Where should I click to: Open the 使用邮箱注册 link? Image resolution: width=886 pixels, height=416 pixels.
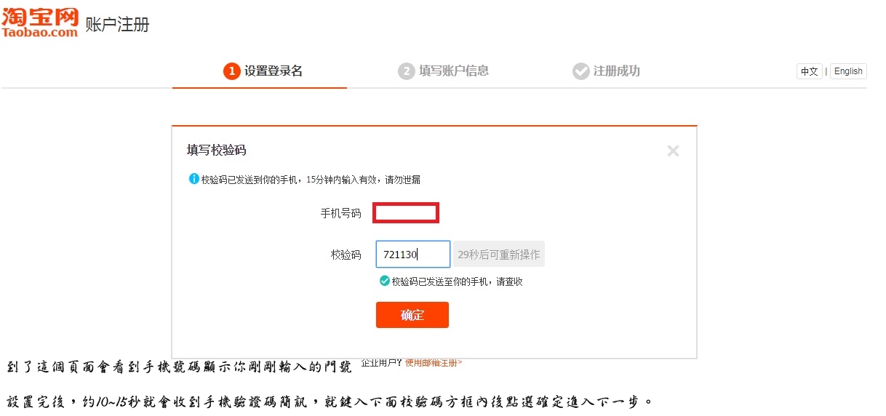(434, 362)
